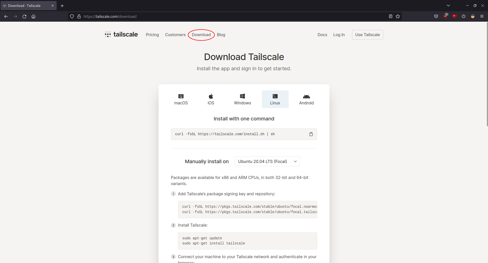Copy the one-line install command
The width and height of the screenshot is (488, 263).
(311, 134)
